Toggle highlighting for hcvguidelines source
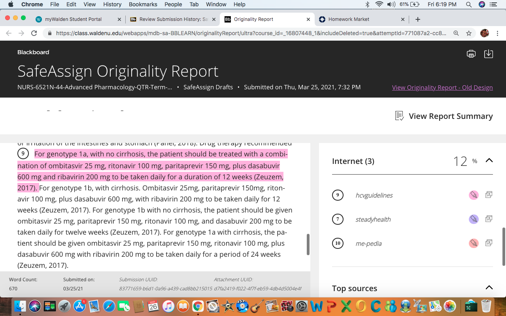 [474, 195]
